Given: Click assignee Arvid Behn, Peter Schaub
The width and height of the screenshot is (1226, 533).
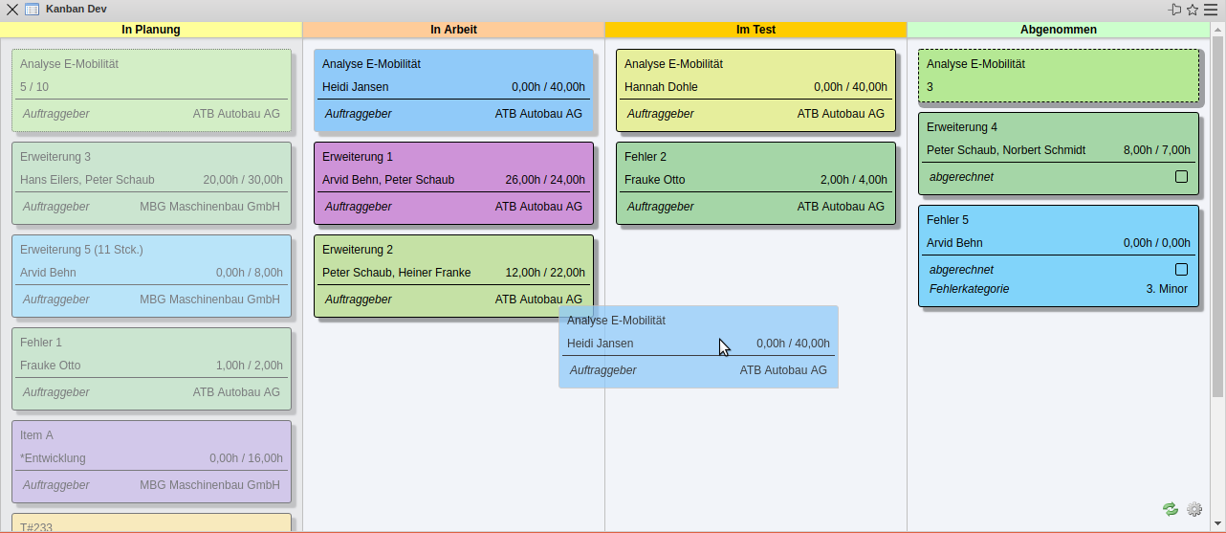Looking at the screenshot, I should tap(388, 180).
